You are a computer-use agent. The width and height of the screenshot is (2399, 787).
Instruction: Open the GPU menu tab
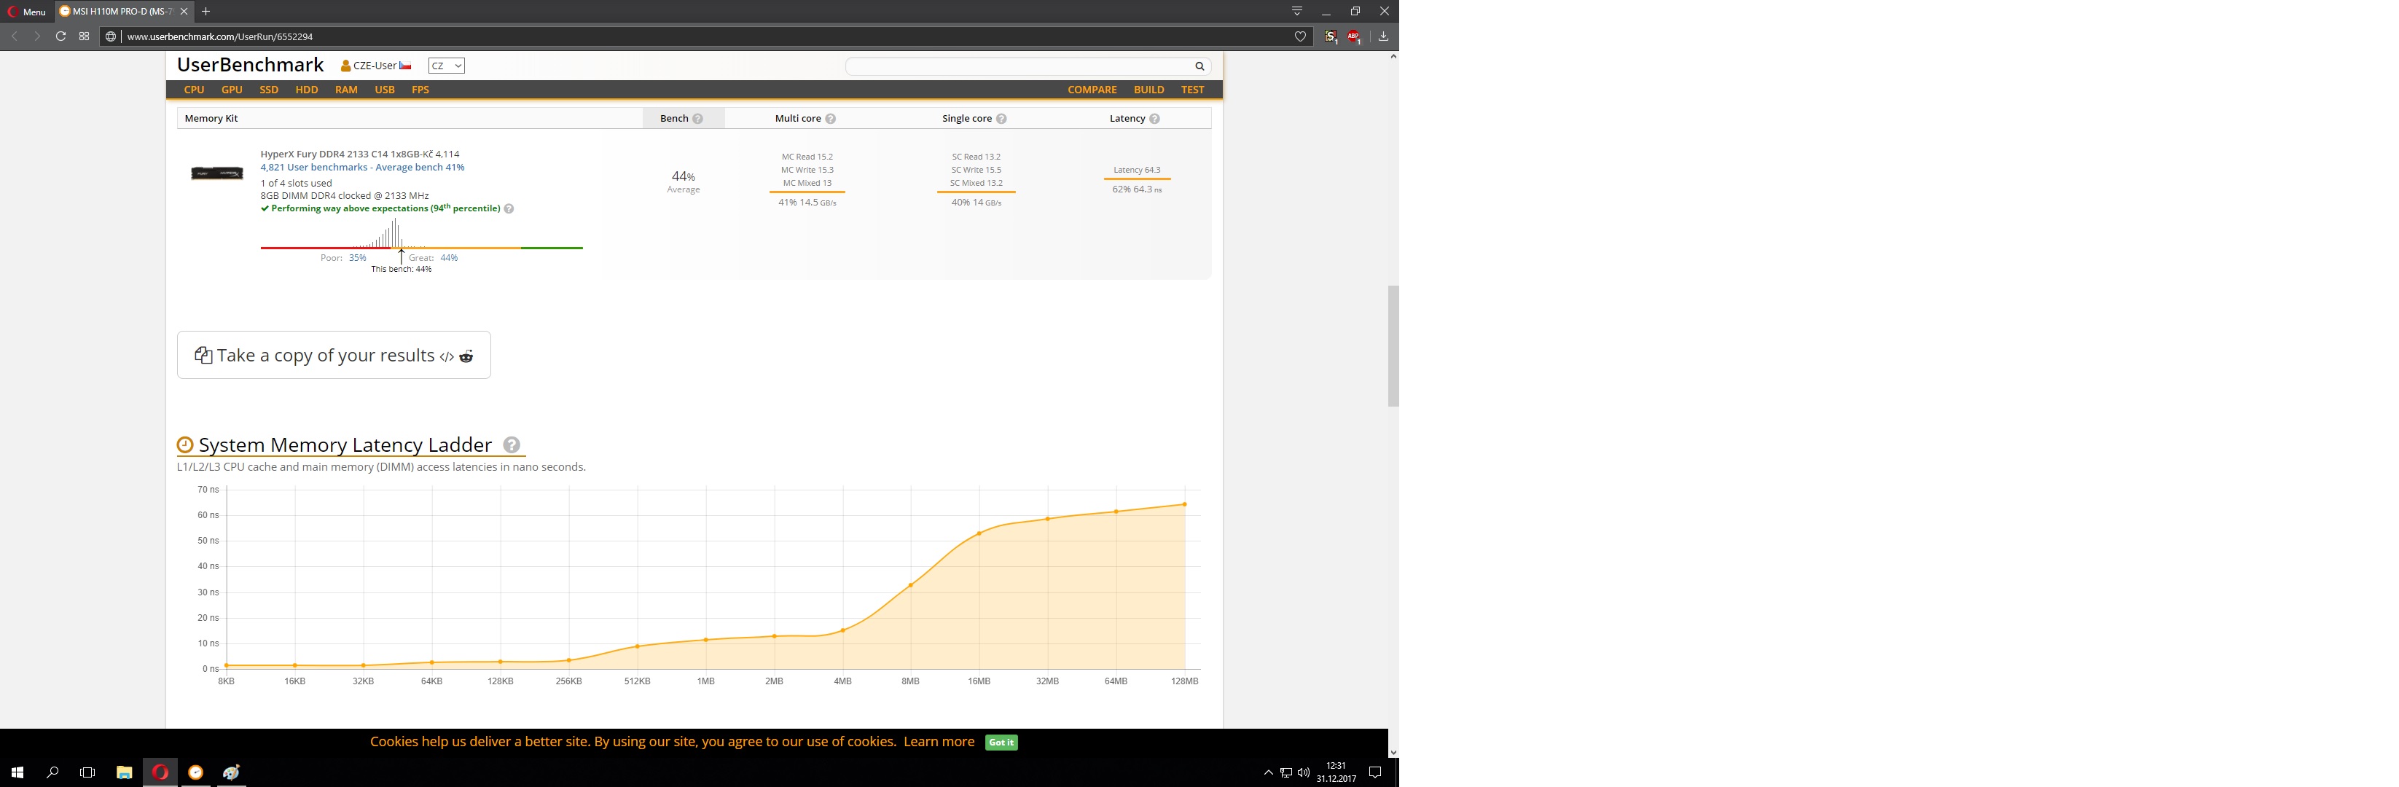[x=232, y=90]
